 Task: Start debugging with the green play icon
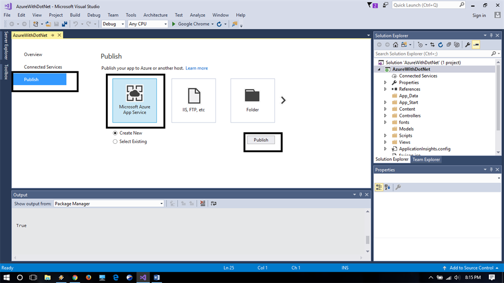pos(174,24)
